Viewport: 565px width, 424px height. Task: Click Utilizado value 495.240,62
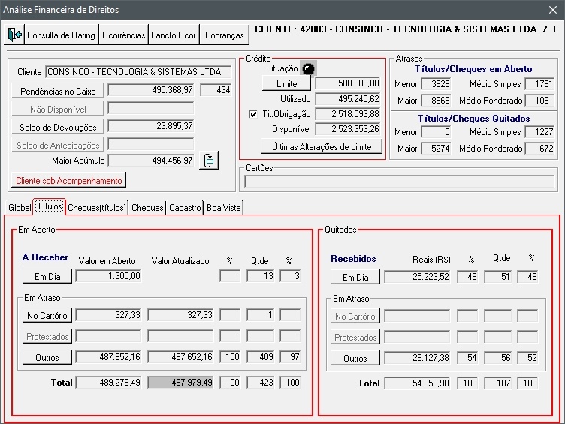tap(348, 99)
